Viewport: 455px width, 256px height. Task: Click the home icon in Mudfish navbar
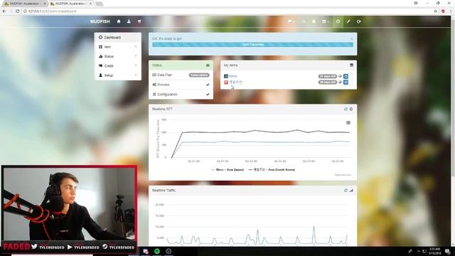119,21
